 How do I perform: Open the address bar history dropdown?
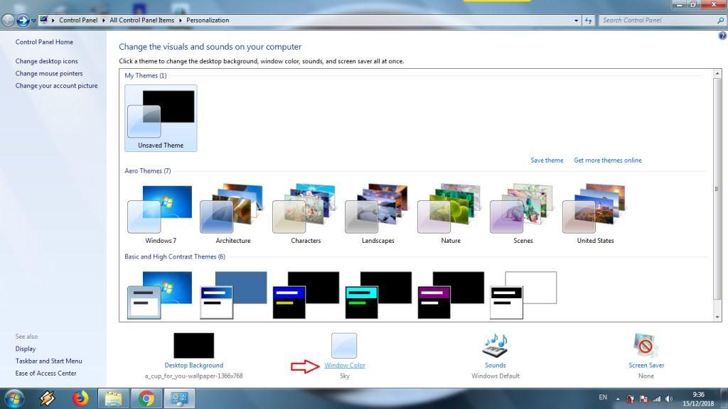(x=576, y=21)
